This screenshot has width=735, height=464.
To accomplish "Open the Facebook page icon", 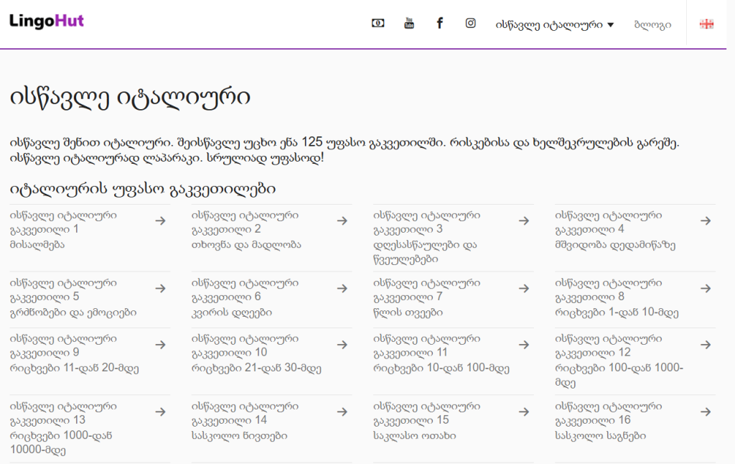I will 440,23.
